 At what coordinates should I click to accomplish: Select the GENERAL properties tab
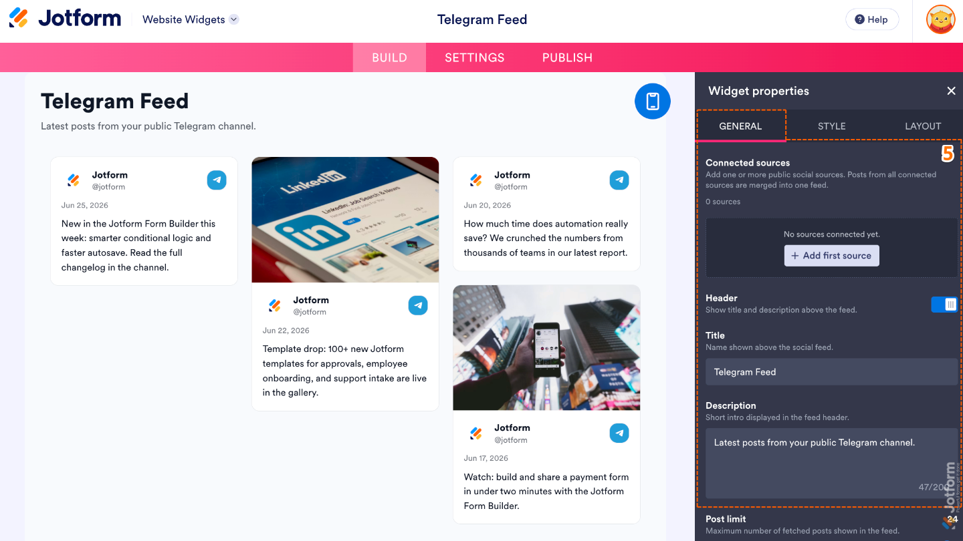[x=740, y=126]
